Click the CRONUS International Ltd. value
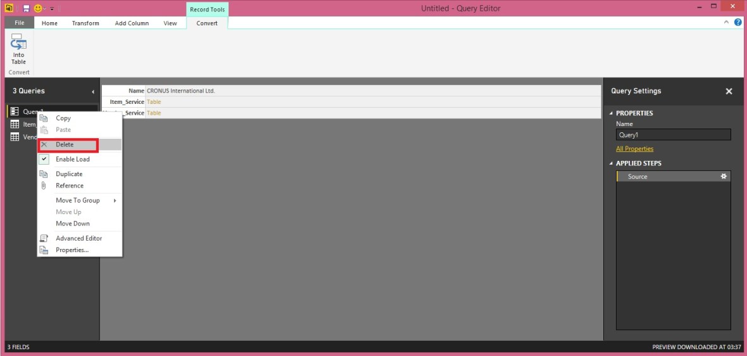The width and height of the screenshot is (747, 356). pyautogui.click(x=181, y=91)
